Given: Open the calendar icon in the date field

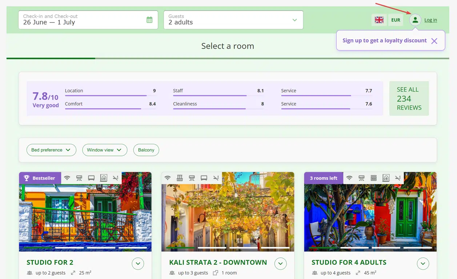Looking at the screenshot, I should pos(149,20).
